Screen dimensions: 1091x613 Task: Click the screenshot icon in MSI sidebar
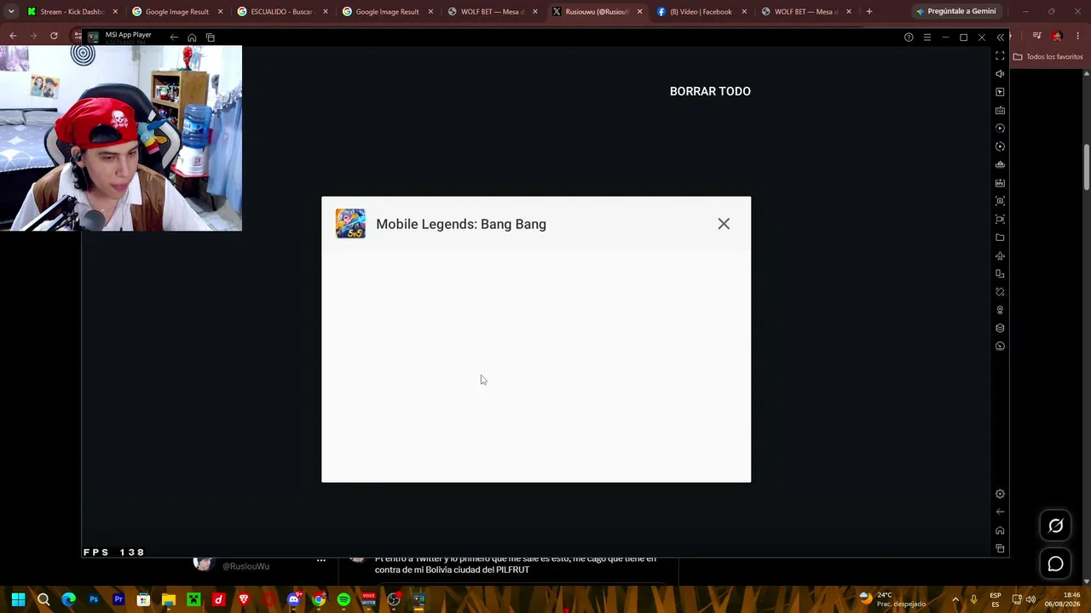pyautogui.click(x=1000, y=201)
